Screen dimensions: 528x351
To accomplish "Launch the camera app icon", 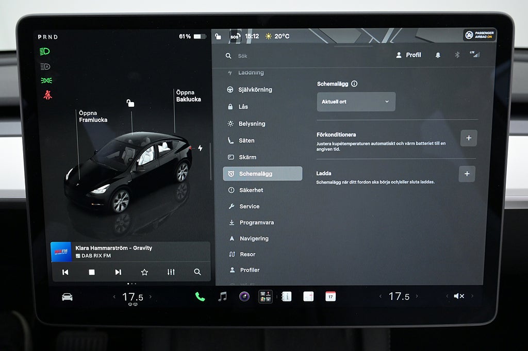I will pyautogui.click(x=244, y=296).
